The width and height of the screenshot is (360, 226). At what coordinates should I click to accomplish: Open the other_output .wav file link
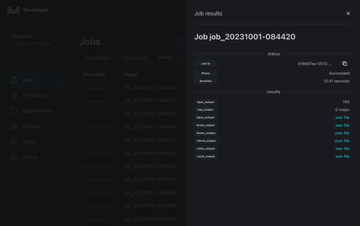tap(342, 149)
